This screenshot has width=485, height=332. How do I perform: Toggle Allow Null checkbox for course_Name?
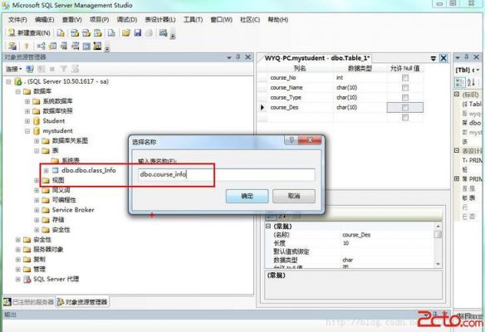pyautogui.click(x=405, y=88)
